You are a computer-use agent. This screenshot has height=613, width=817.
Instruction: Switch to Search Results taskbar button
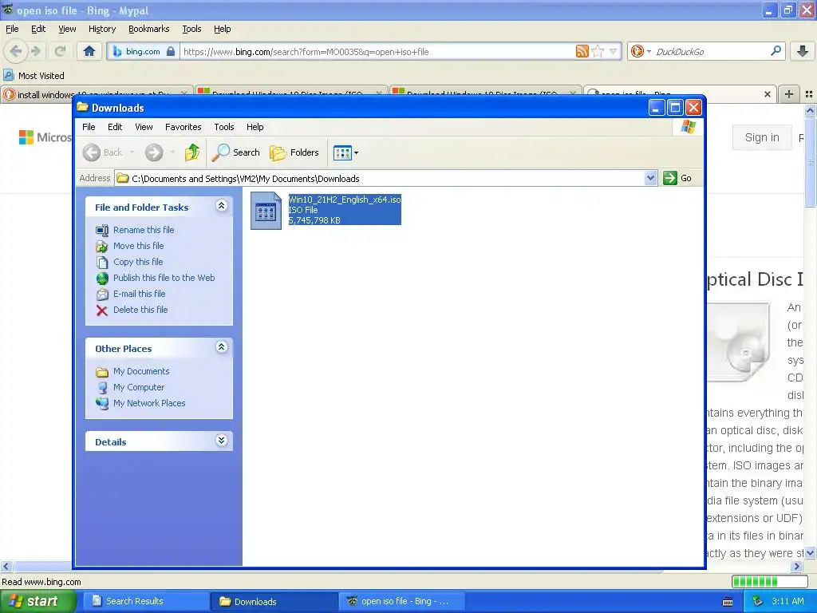(x=145, y=601)
